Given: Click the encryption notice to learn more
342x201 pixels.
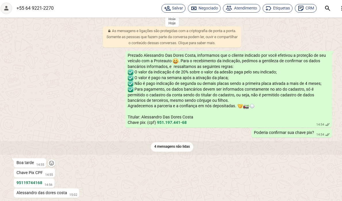Looking at the screenshot, I should [172, 37].
